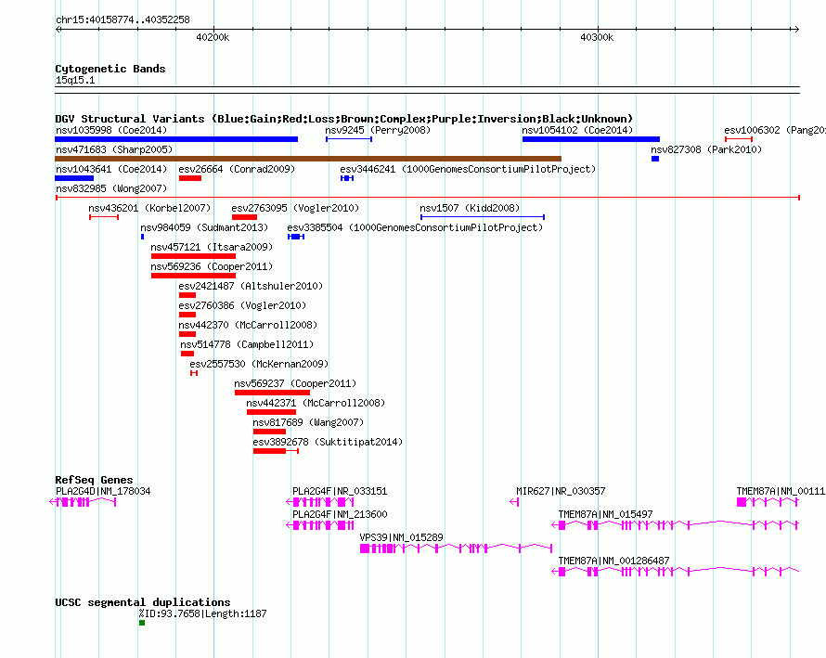Open nsv1507 (Kidd2008) variant label
826x658 pixels.
pyautogui.click(x=470, y=208)
